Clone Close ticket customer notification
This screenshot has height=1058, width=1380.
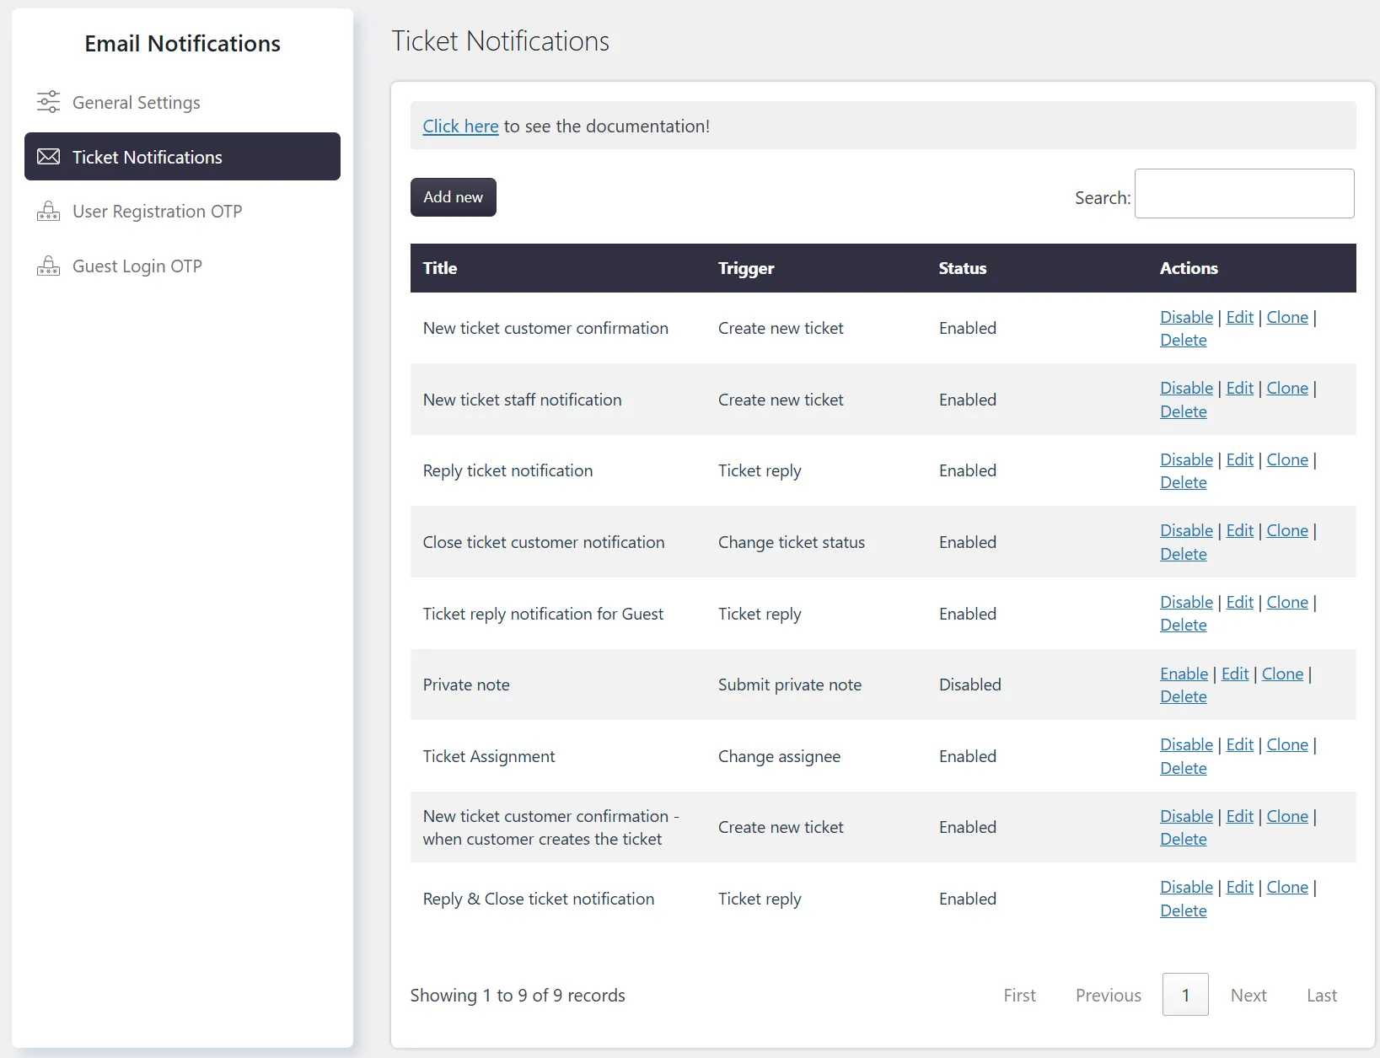click(x=1287, y=530)
